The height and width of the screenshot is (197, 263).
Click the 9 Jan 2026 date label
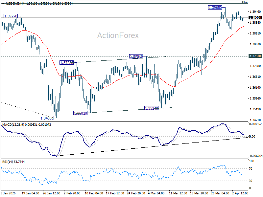8,193
